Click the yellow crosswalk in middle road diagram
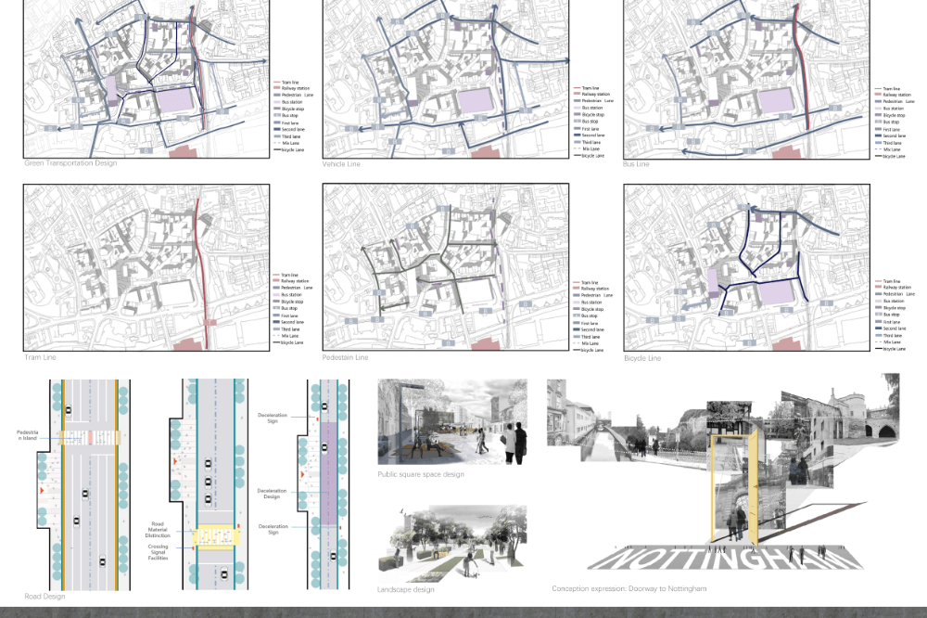This screenshot has width=927, height=618. 214,536
